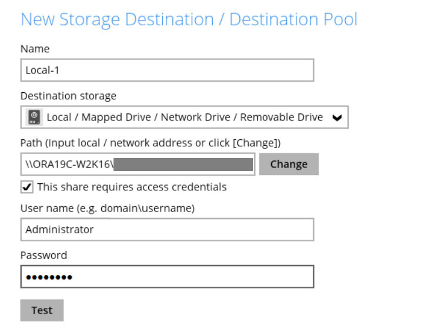Click the Path instructions label text
Viewport: 424px width, 336px height.
tap(150, 142)
